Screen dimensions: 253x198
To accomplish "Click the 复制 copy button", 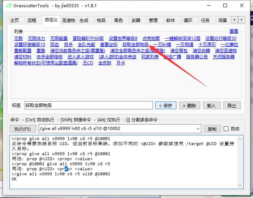I will click(212, 129).
